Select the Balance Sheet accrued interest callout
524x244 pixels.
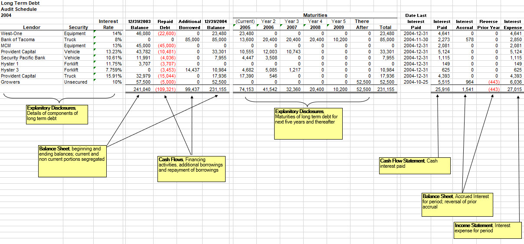pos(457,203)
